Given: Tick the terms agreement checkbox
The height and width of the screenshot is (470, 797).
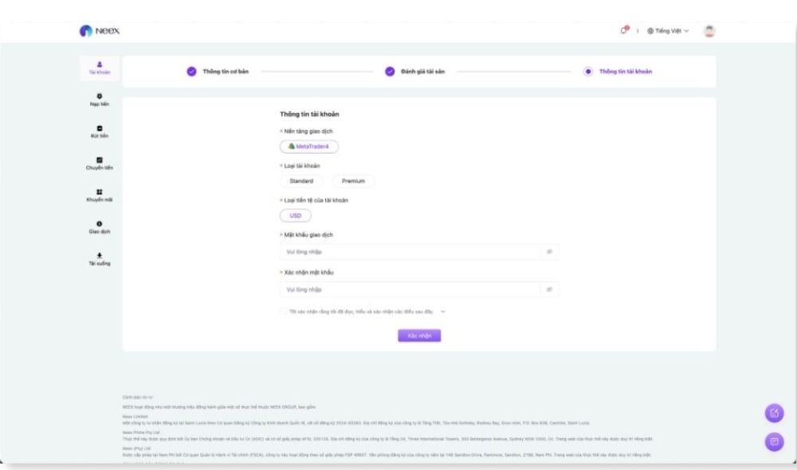Looking at the screenshot, I should pos(283,311).
